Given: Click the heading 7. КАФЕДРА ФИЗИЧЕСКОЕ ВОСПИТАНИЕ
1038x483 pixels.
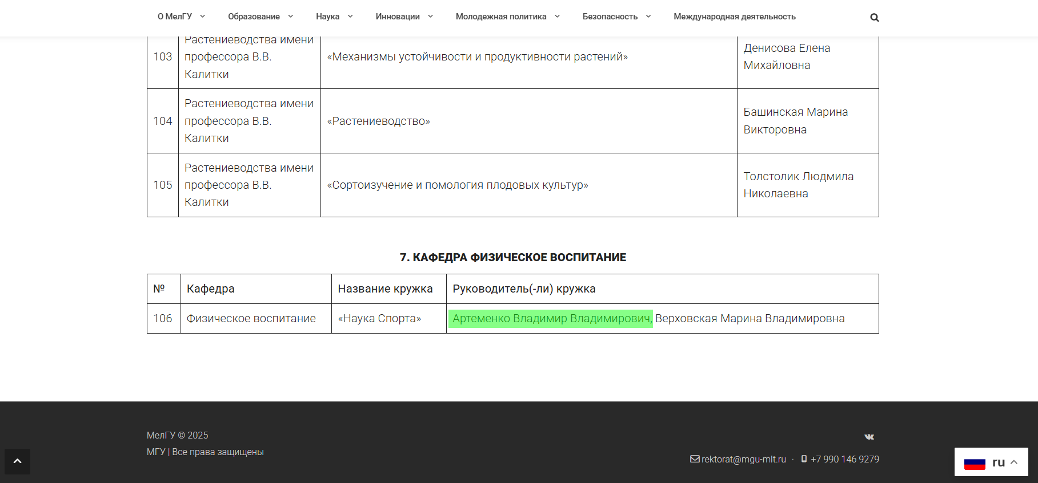Looking at the screenshot, I should point(513,257).
